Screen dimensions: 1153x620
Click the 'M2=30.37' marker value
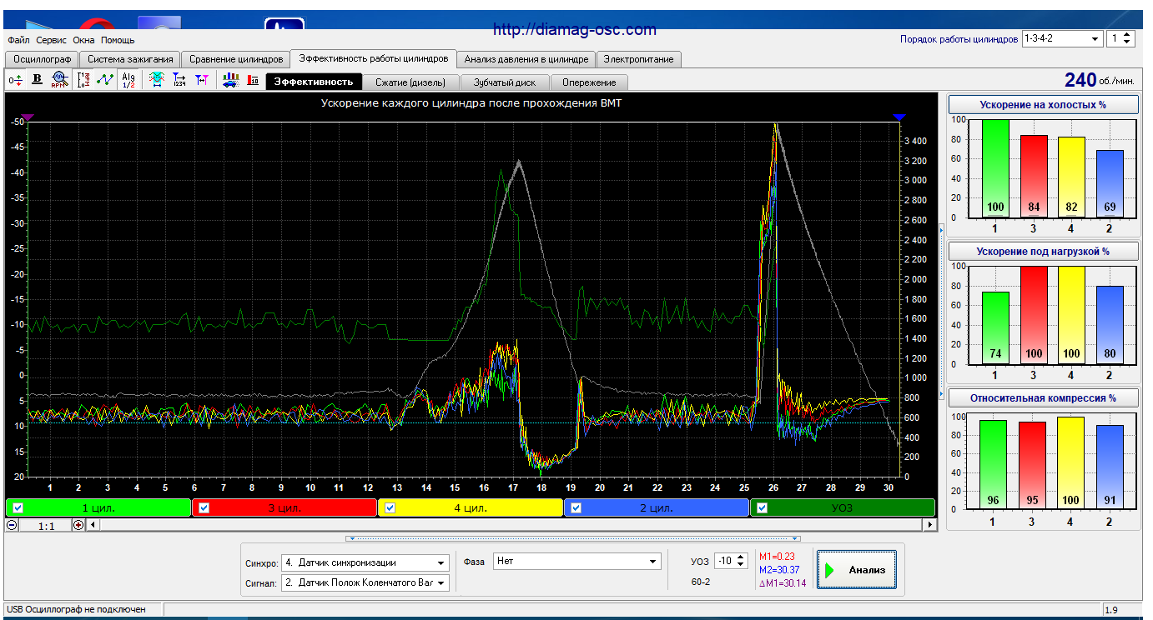(x=780, y=569)
